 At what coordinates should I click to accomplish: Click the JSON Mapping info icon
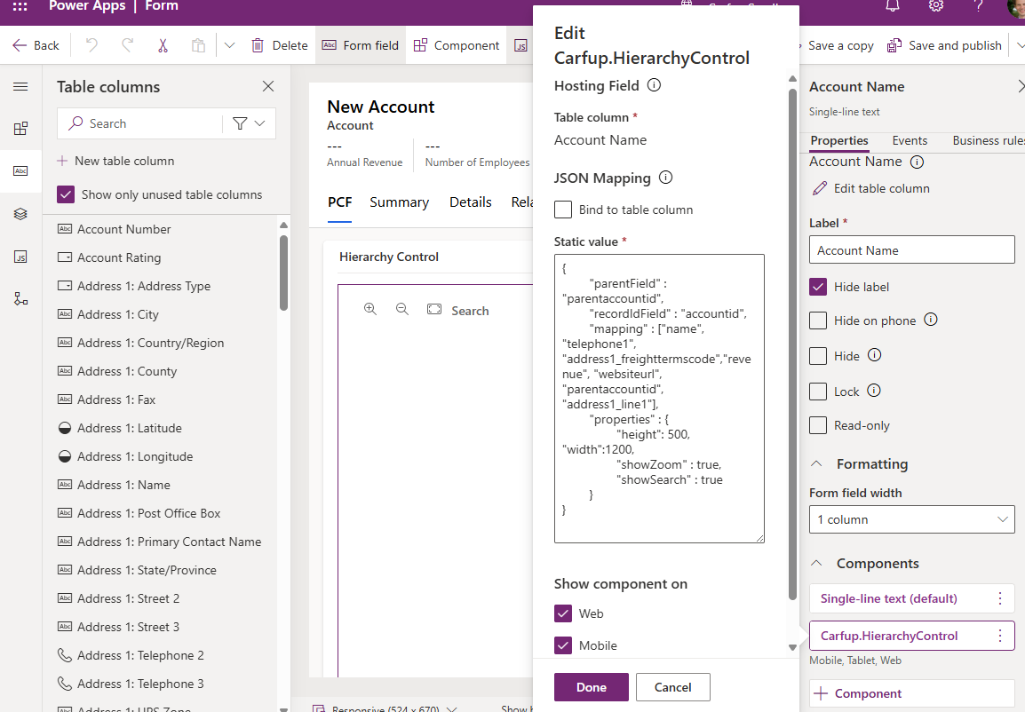pyautogui.click(x=665, y=177)
